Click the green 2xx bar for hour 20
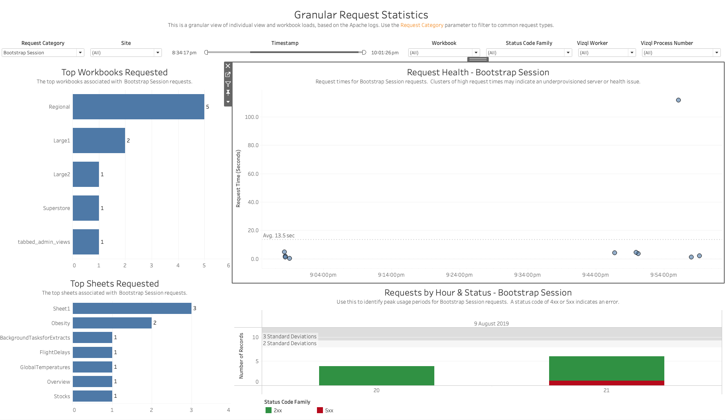 (x=376, y=376)
